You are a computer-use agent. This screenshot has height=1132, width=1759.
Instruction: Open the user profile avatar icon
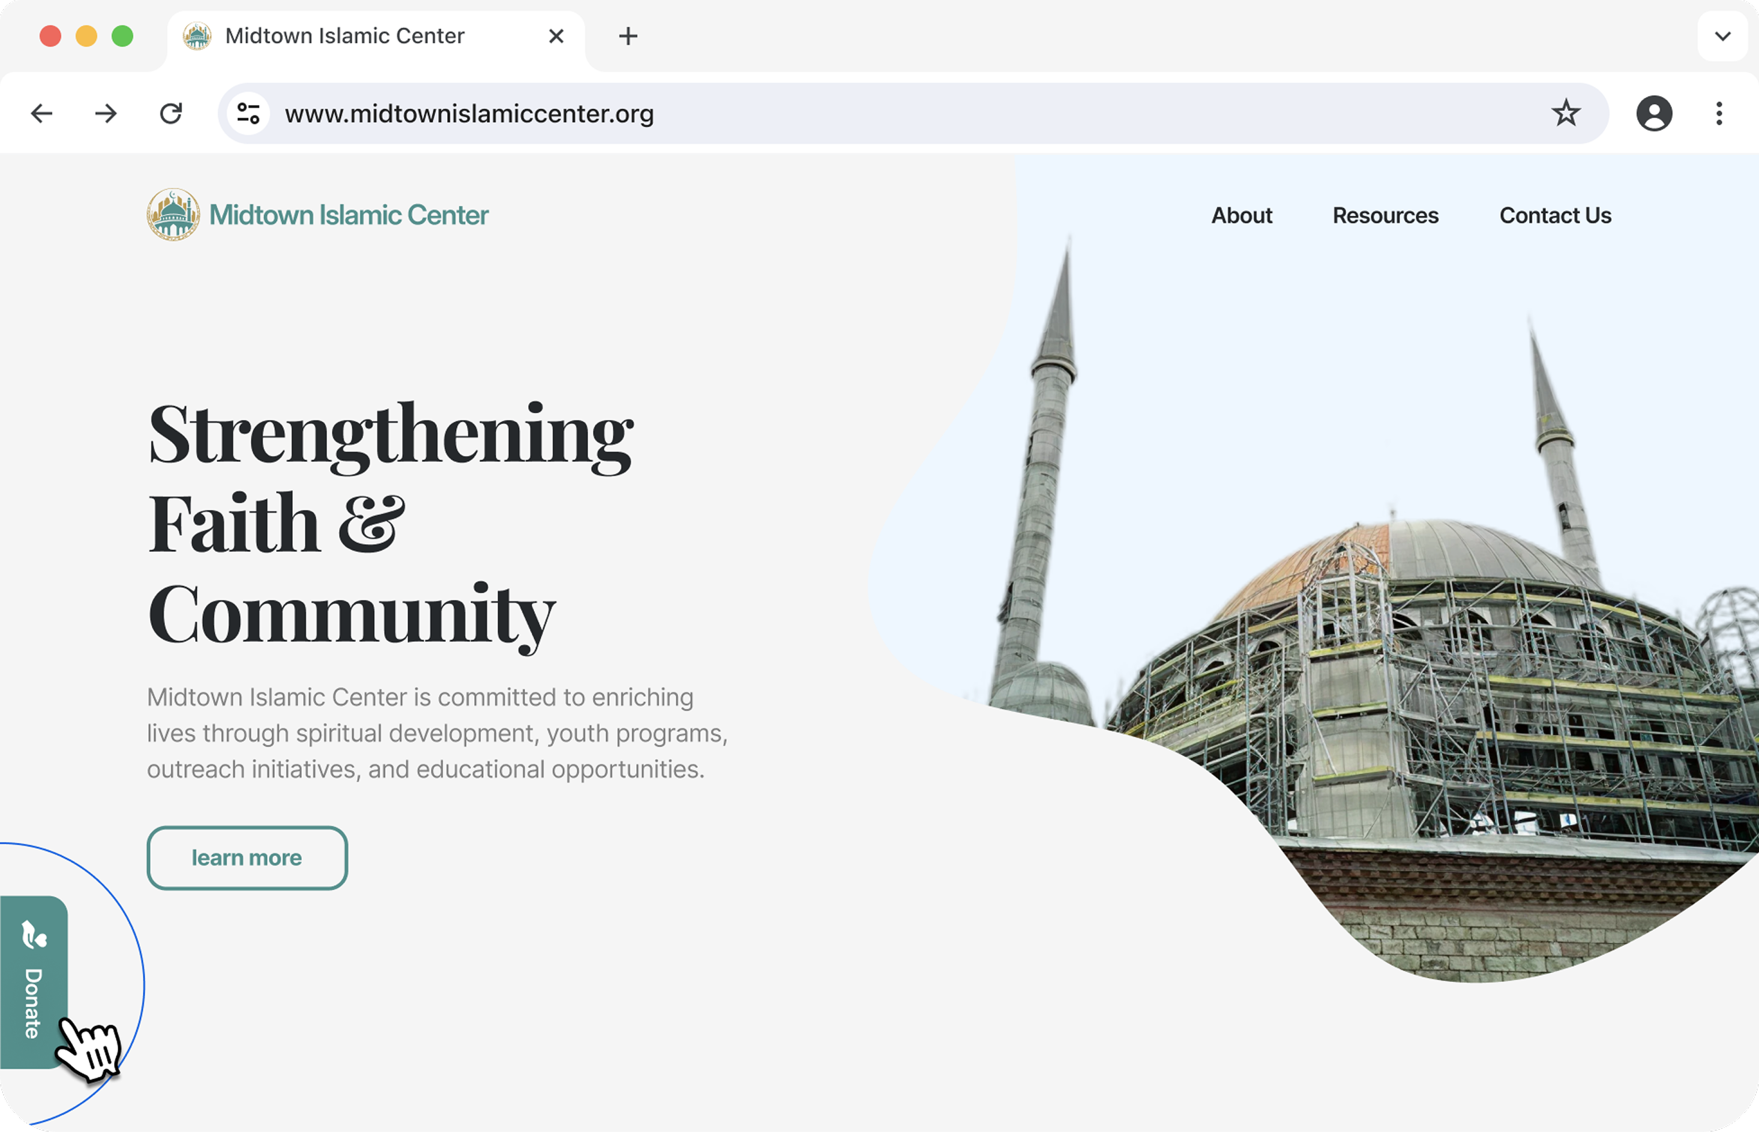[x=1654, y=113]
